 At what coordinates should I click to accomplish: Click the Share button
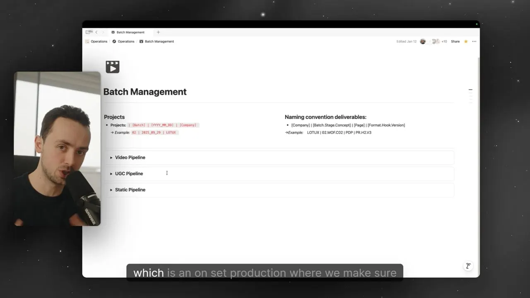455,41
